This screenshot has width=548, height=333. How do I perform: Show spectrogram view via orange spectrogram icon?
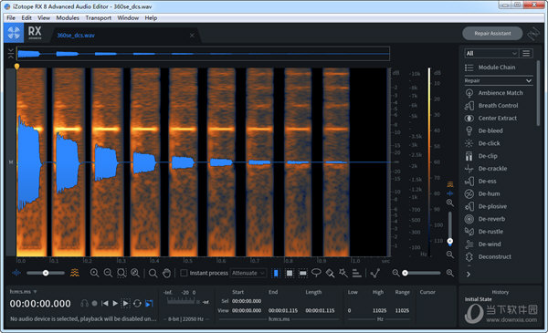75,273
